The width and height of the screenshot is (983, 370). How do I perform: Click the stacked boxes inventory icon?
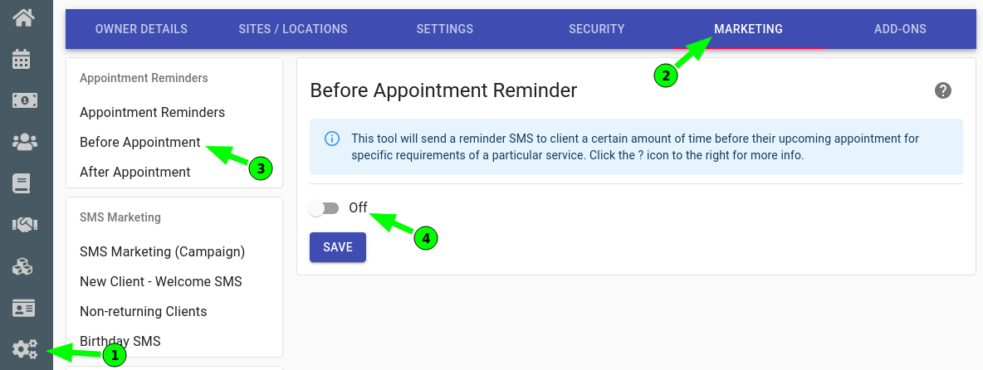tap(24, 266)
